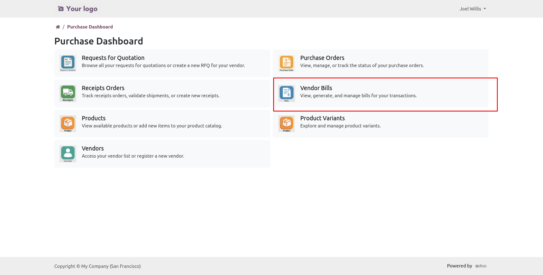
Task: Click the Purchase Orders icon
Action: 287,63
